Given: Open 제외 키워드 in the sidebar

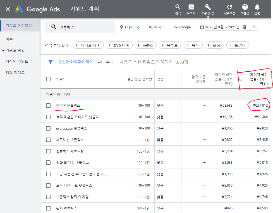Looking at the screenshot, I should pyautogui.click(x=15, y=73).
